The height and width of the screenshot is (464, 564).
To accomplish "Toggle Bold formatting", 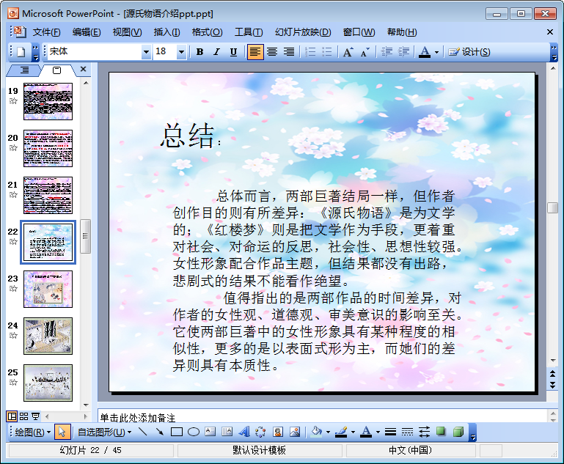I will click(x=200, y=52).
